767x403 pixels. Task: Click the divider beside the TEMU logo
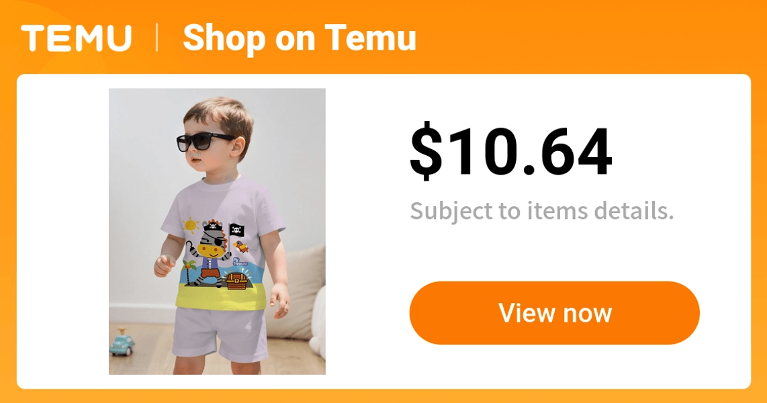point(156,38)
